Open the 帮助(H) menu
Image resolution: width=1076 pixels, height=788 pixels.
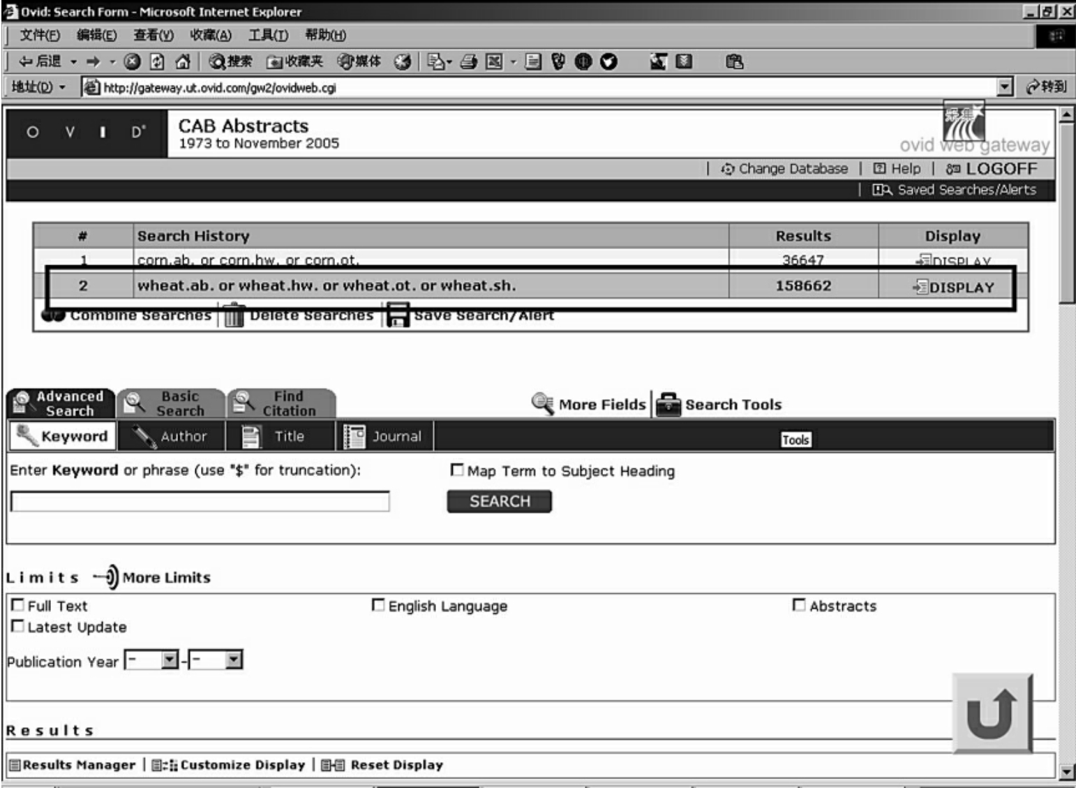point(325,35)
